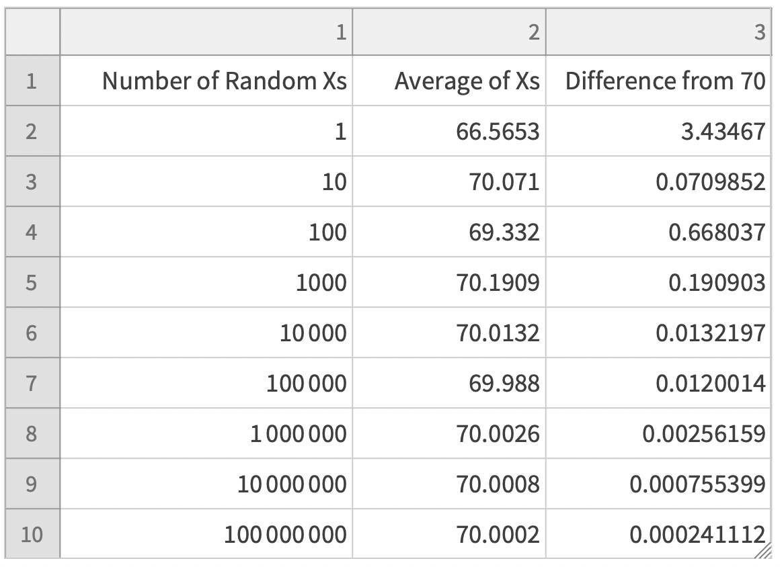Viewport: 784px width, 567px height.
Task: Select the row 10 header
Action: (x=32, y=534)
